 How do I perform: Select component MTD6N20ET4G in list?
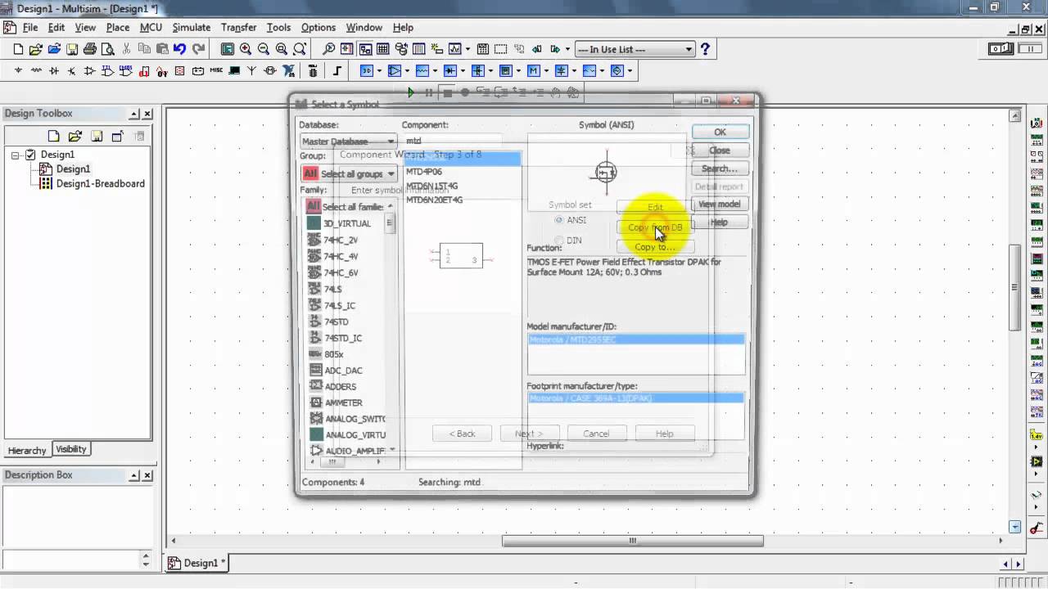tap(435, 200)
